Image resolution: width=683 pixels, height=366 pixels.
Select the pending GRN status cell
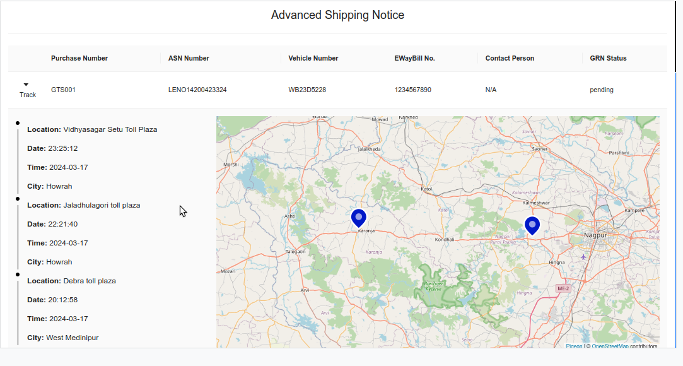pyautogui.click(x=602, y=90)
